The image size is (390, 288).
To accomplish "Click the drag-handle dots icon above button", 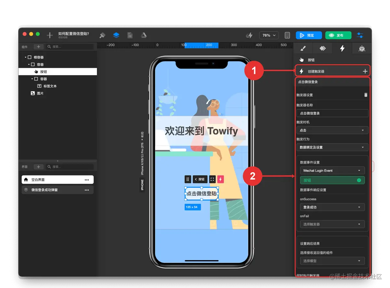I will point(188,179).
